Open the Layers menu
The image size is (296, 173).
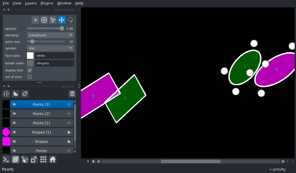tap(31, 3)
